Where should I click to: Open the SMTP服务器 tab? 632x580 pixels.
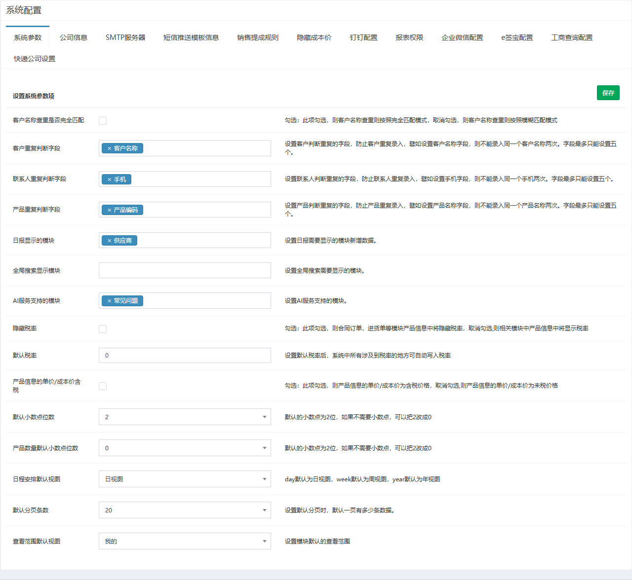click(x=125, y=37)
